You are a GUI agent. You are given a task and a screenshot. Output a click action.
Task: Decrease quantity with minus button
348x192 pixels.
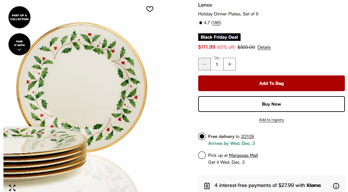click(x=204, y=64)
